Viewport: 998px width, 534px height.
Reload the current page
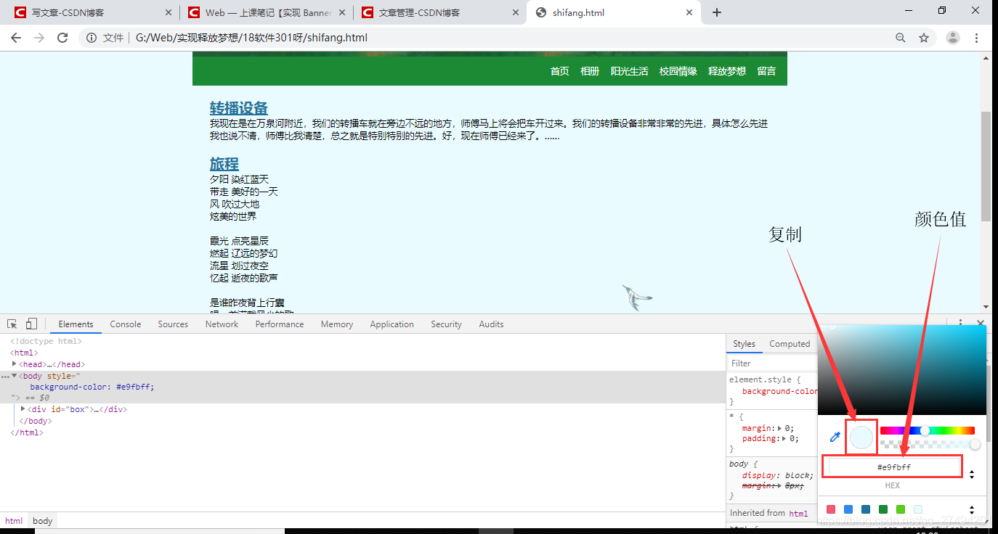coord(62,38)
